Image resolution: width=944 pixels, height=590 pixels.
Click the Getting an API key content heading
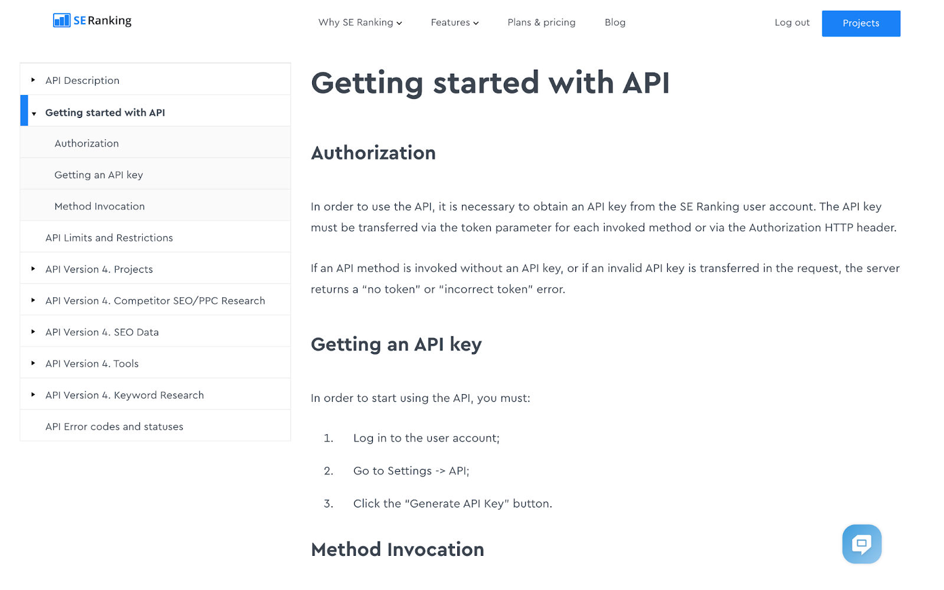[396, 345]
